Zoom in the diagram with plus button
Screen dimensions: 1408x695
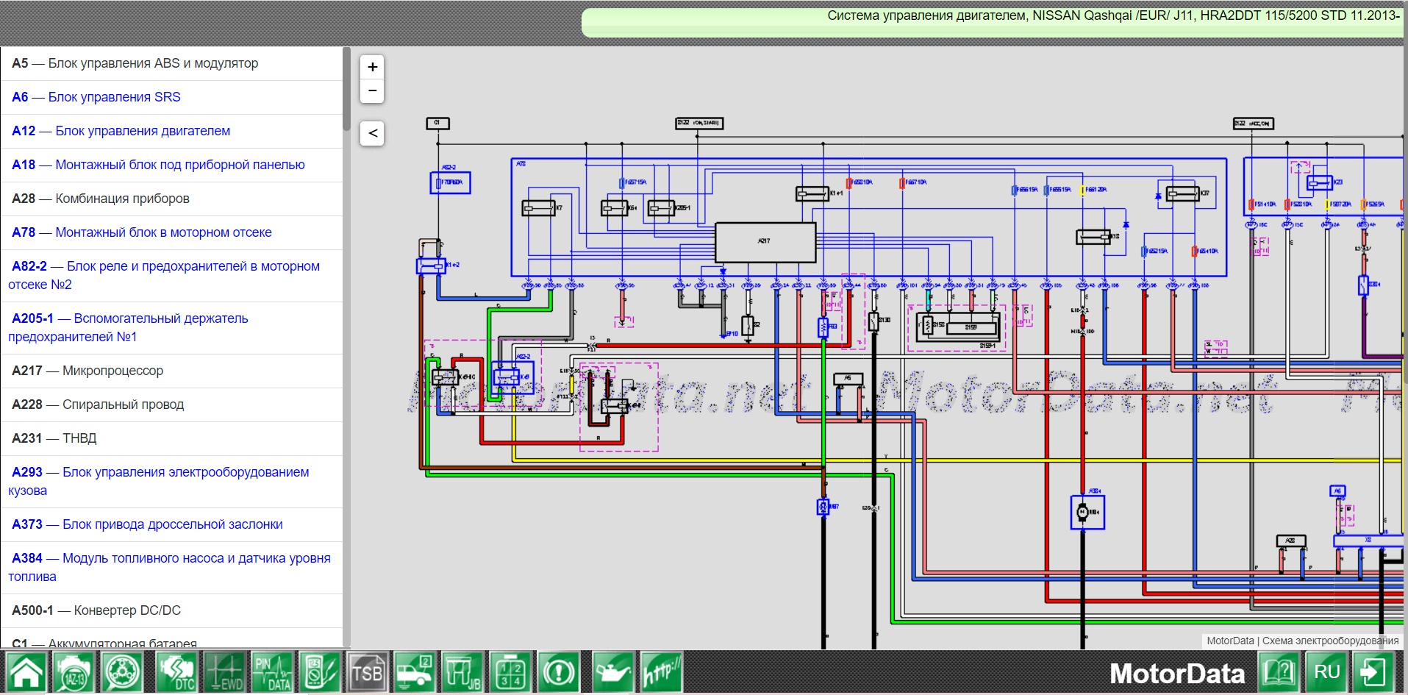372,67
